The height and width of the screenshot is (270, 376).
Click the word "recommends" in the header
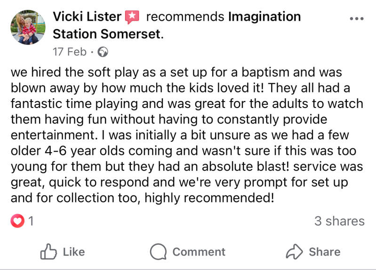pyautogui.click(x=185, y=17)
